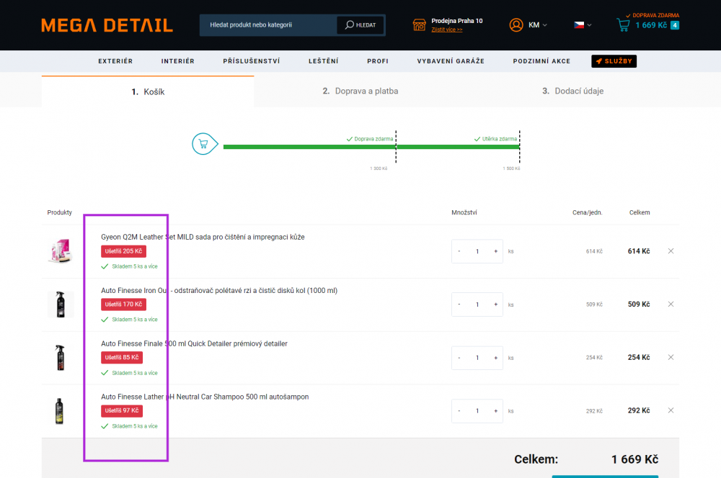Decrease quantity of Lather Car Shampoo
The height and width of the screenshot is (478, 721).
459,411
